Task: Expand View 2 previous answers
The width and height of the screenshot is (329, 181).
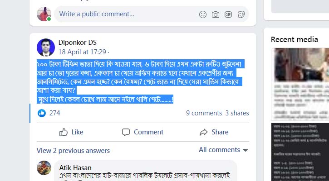Action: point(73,151)
